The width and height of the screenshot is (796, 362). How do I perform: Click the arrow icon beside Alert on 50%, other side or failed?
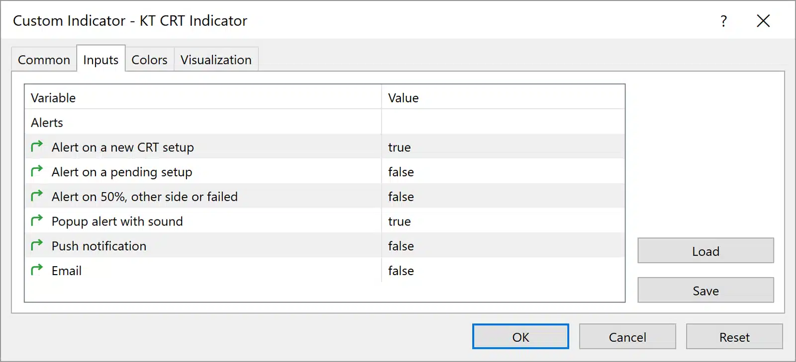[x=37, y=196]
